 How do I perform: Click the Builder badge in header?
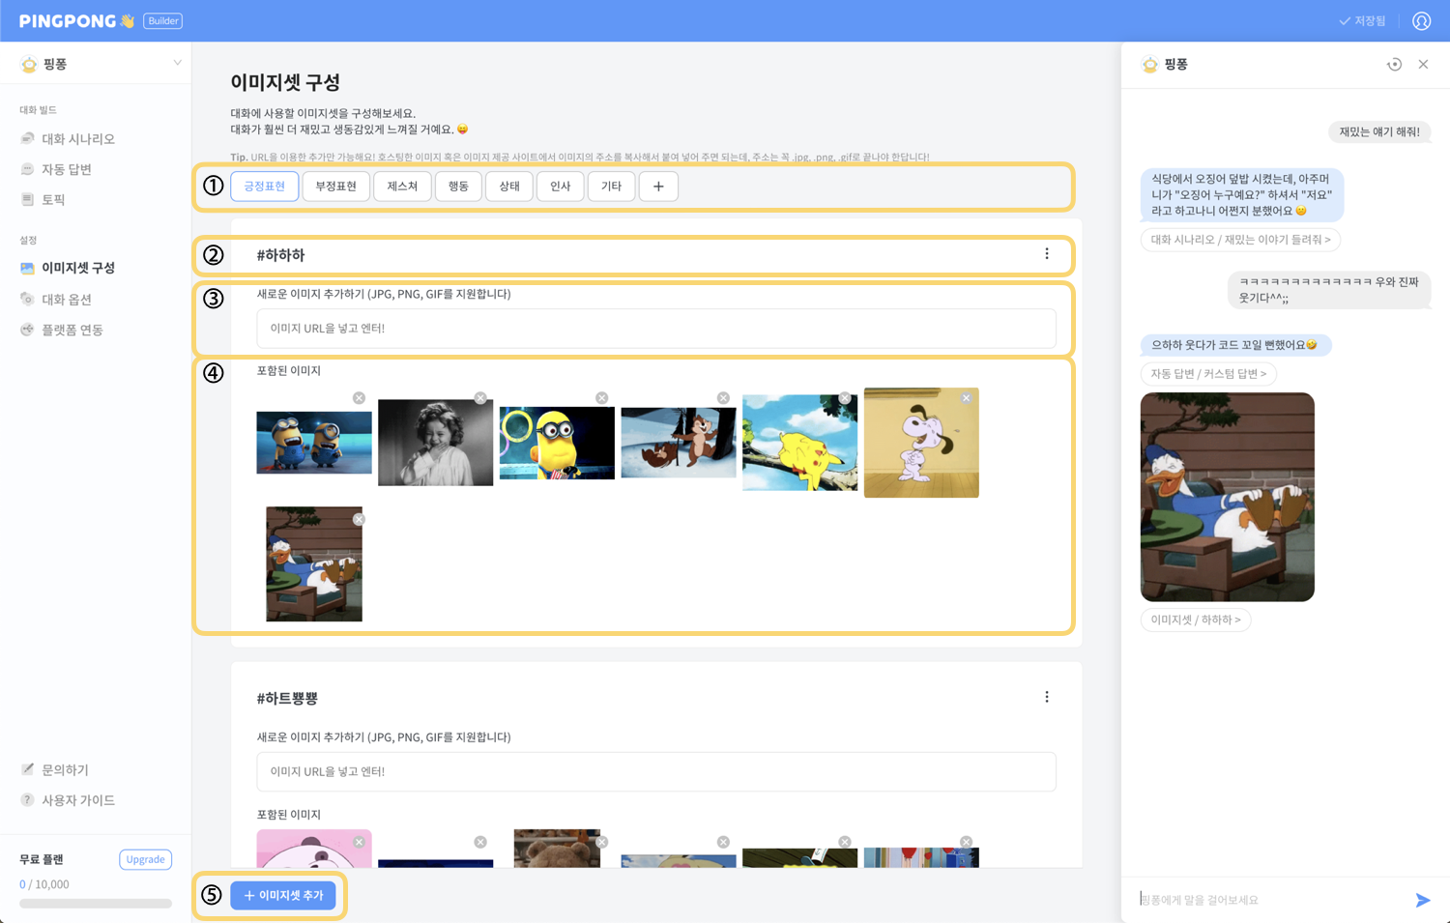[x=163, y=20]
